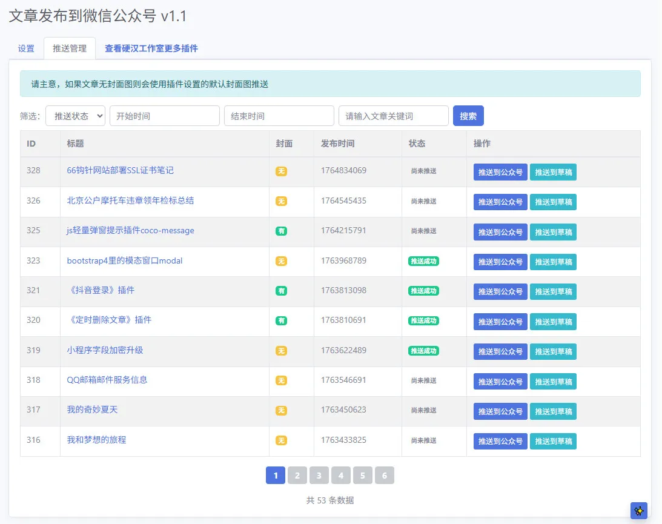This screenshot has width=662, height=524.
Task: Click the ID cell 317
Action: click(33, 410)
